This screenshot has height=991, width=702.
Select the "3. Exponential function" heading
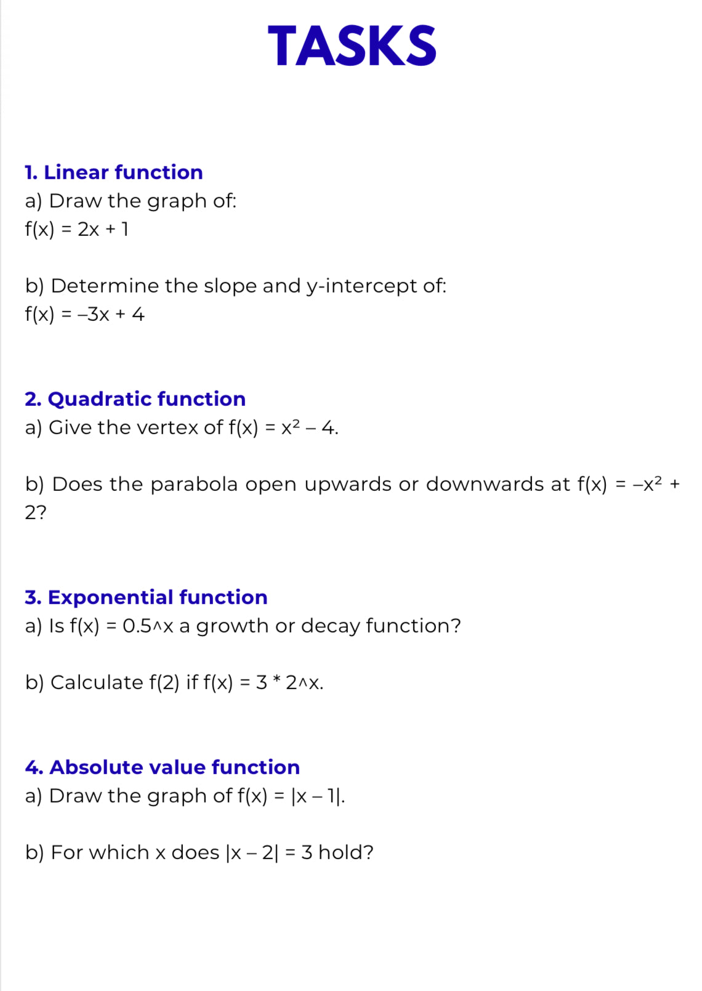click(147, 597)
